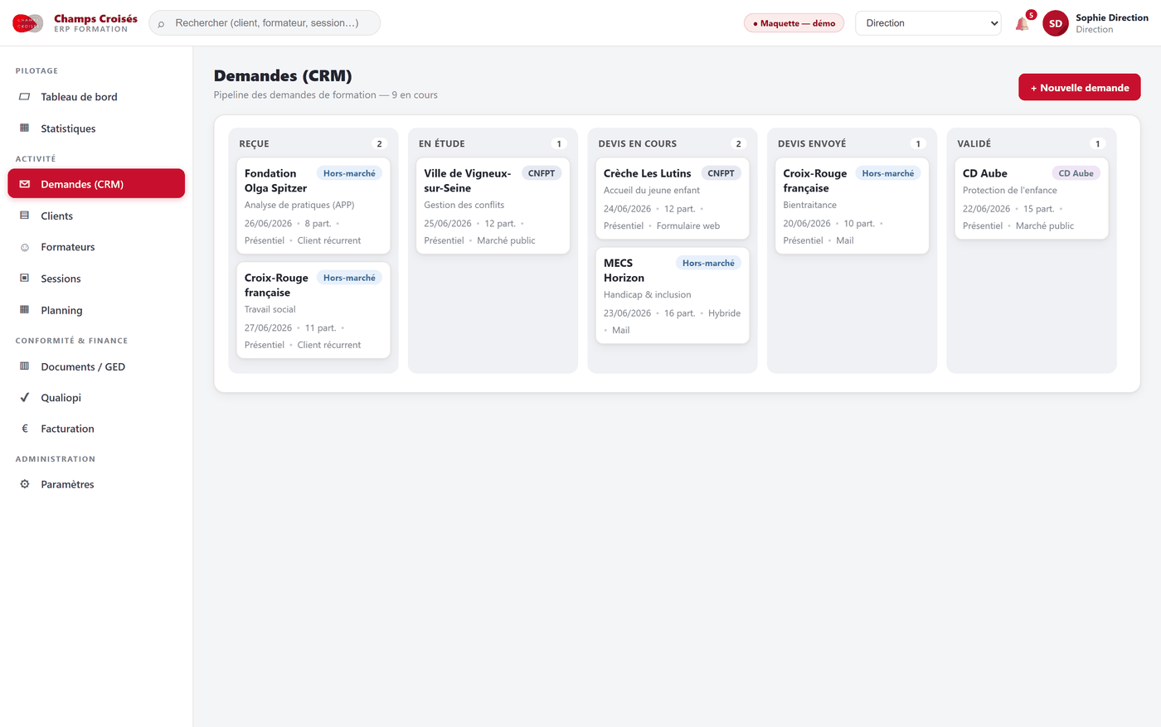Click 'Analyse de pratiques (APP)' text
Image resolution: width=1161 pixels, height=727 pixels.
(299, 205)
